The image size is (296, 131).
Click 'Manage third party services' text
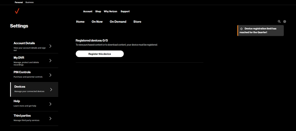[26, 120]
